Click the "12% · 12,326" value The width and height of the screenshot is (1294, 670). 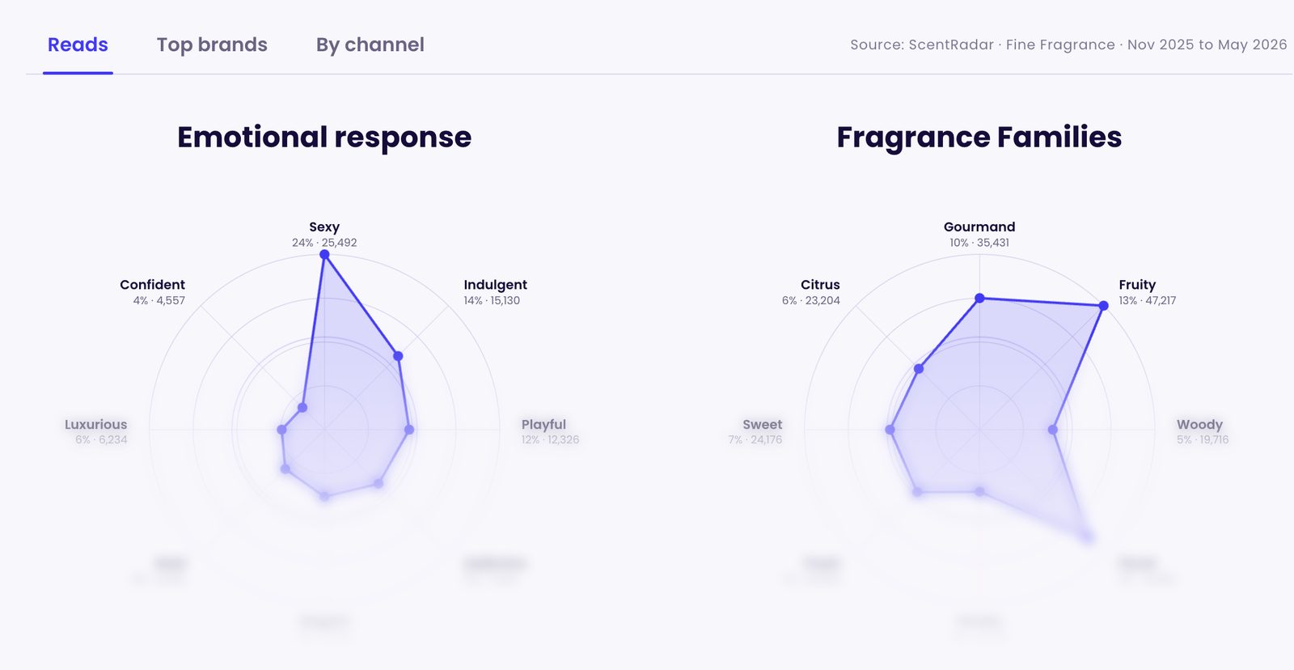550,439
